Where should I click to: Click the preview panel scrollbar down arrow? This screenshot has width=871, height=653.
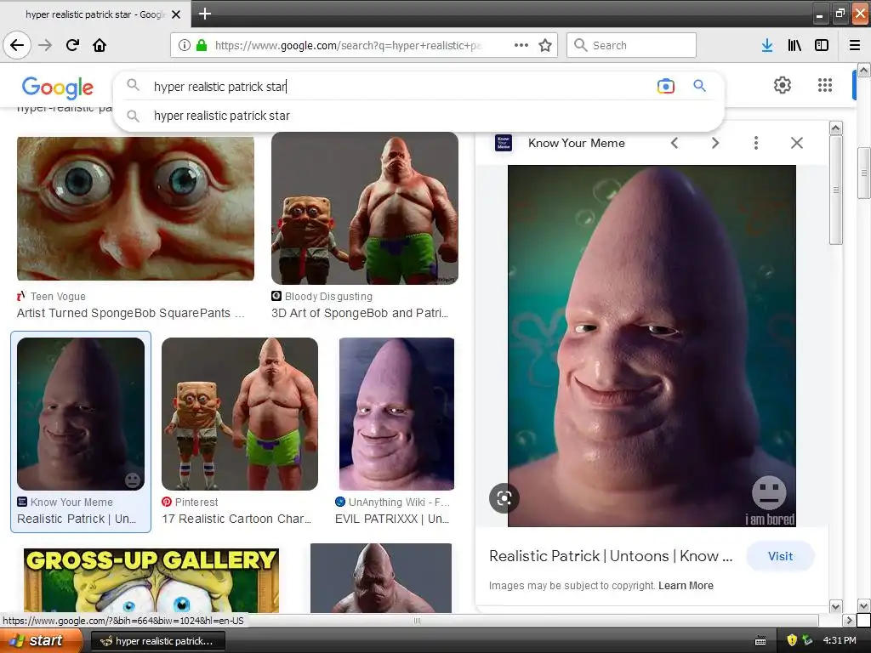[836, 606]
